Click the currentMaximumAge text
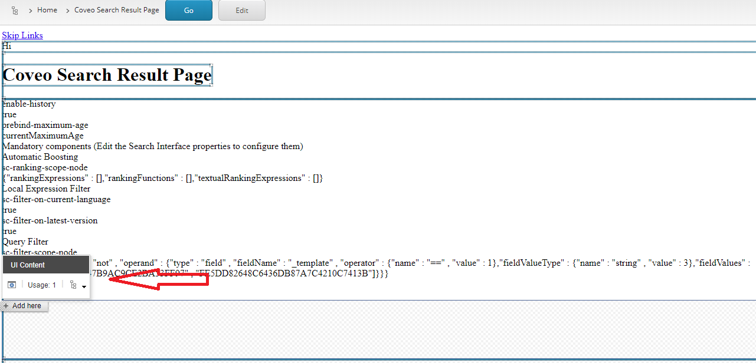756x363 pixels. [x=43, y=136]
